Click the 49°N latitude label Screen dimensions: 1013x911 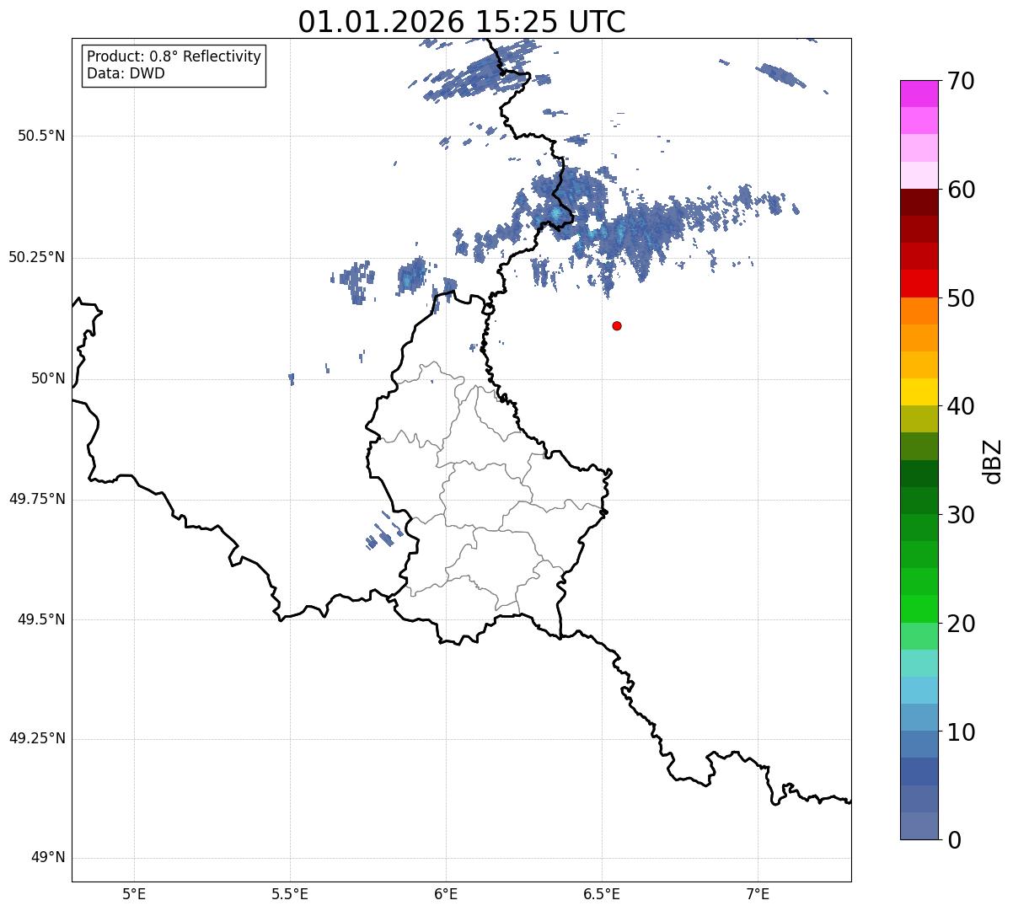tap(48, 858)
